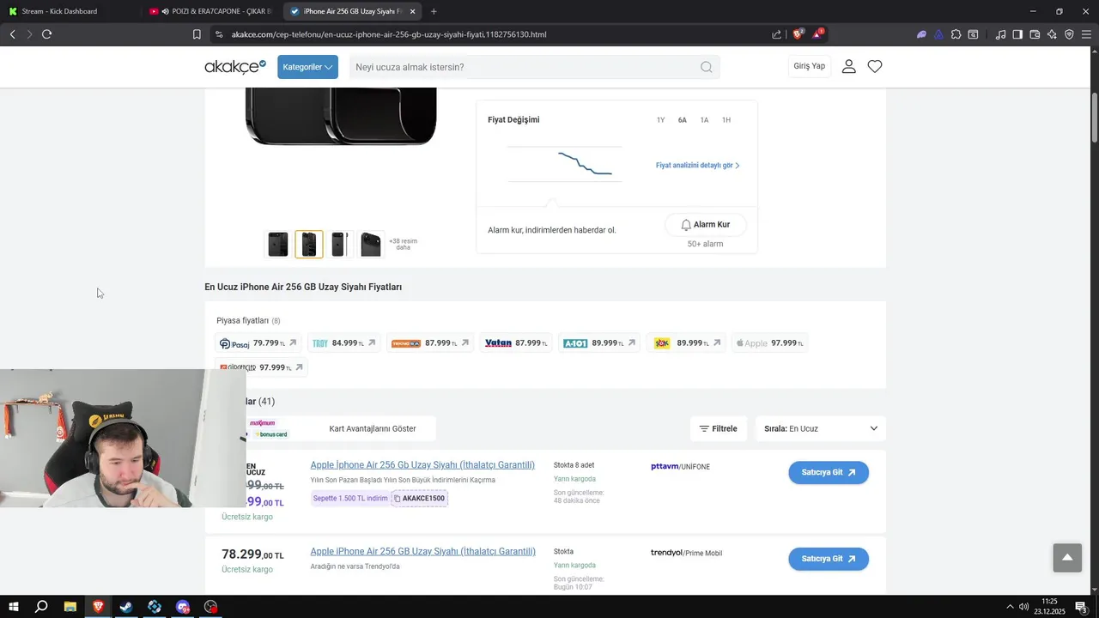Image resolution: width=1099 pixels, height=618 pixels.
Task: Open the Brave Wallet icon
Action: point(1035,34)
